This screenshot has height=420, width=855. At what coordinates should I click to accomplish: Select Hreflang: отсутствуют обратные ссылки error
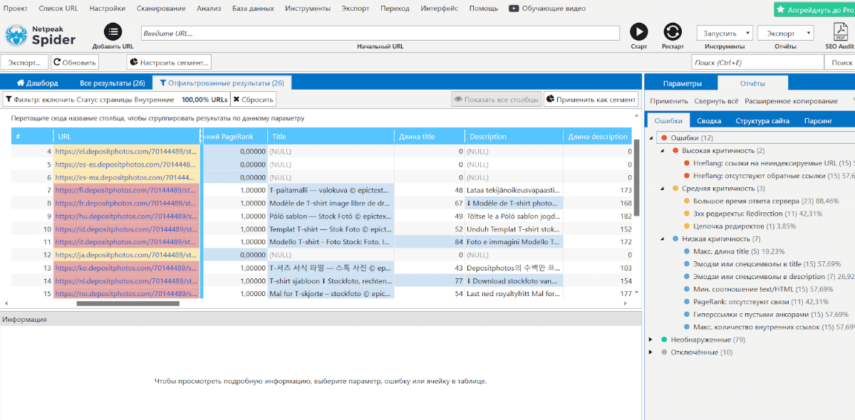pos(768,175)
